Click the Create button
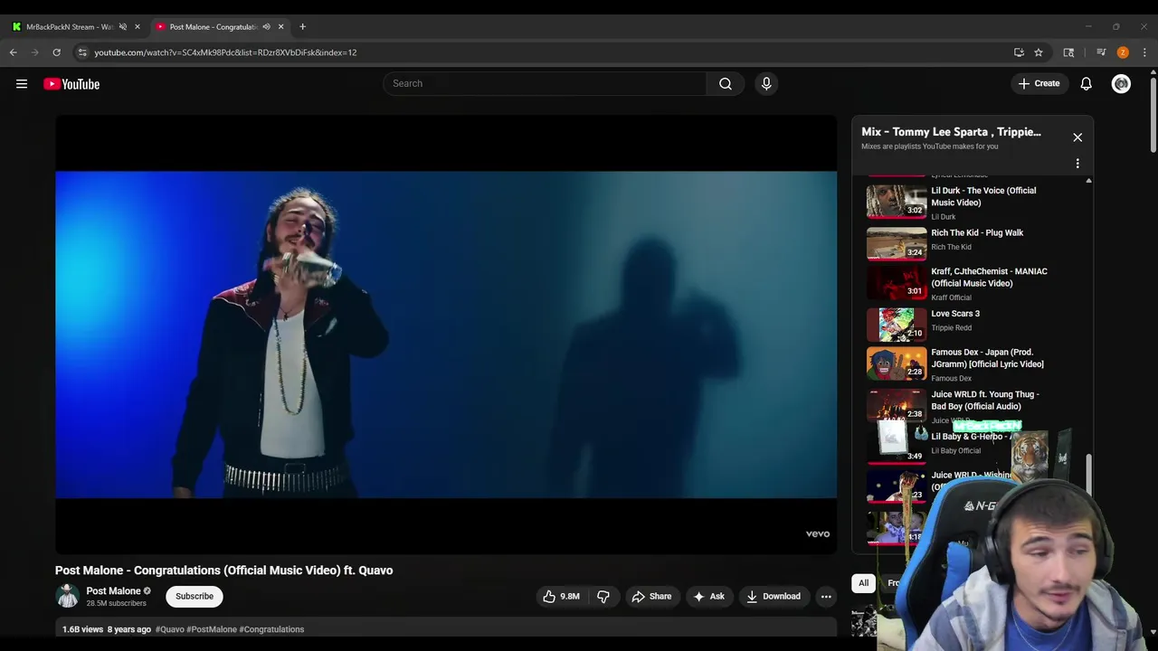This screenshot has height=651, width=1158. click(1039, 83)
